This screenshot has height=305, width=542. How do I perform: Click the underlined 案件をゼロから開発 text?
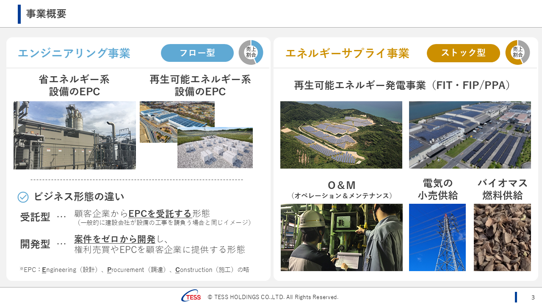(114, 239)
